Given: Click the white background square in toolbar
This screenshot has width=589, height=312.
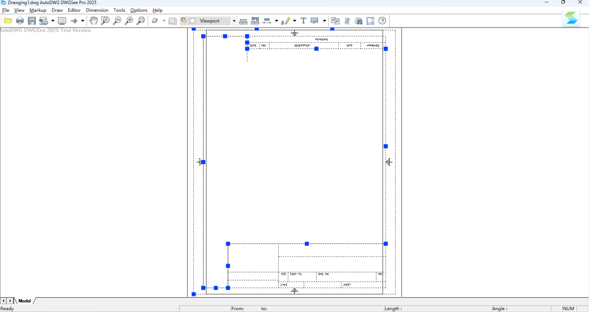Looking at the screenshot, I should [x=192, y=21].
